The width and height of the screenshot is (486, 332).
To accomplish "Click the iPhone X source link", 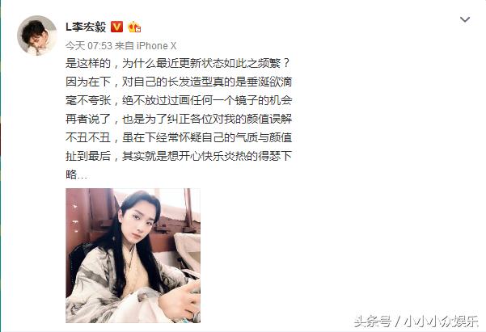I will point(157,46).
